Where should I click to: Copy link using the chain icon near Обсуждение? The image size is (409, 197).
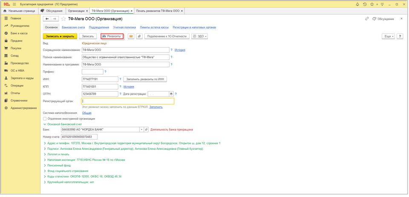coord(367,19)
